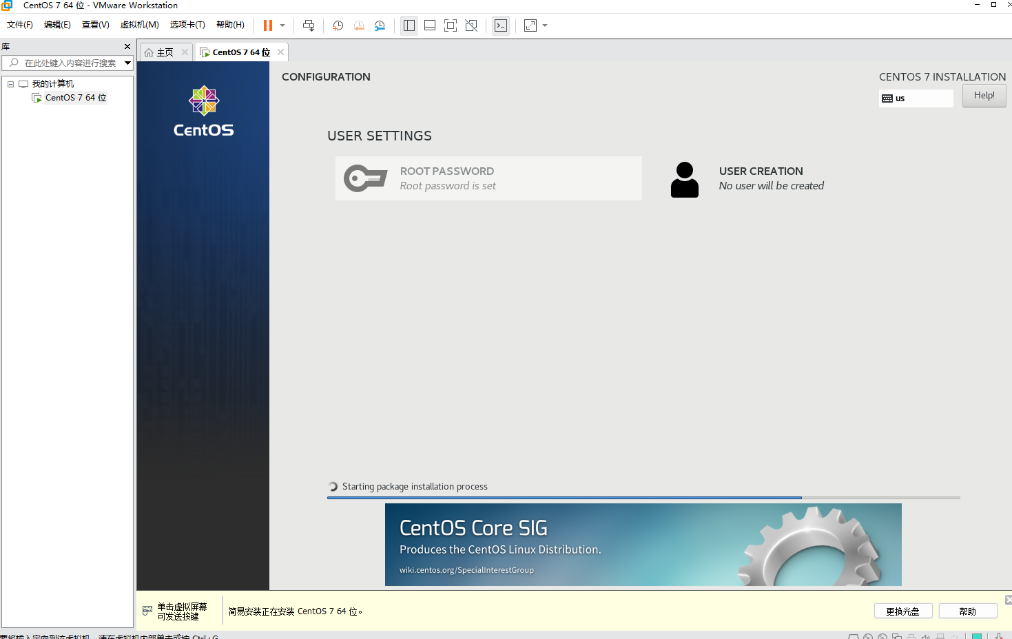
Task: Open ROOT PASSWORD settings
Action: point(488,178)
